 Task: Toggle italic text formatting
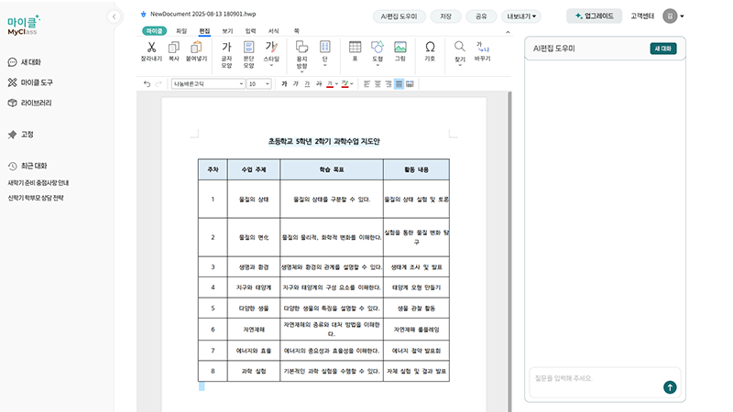[296, 83]
